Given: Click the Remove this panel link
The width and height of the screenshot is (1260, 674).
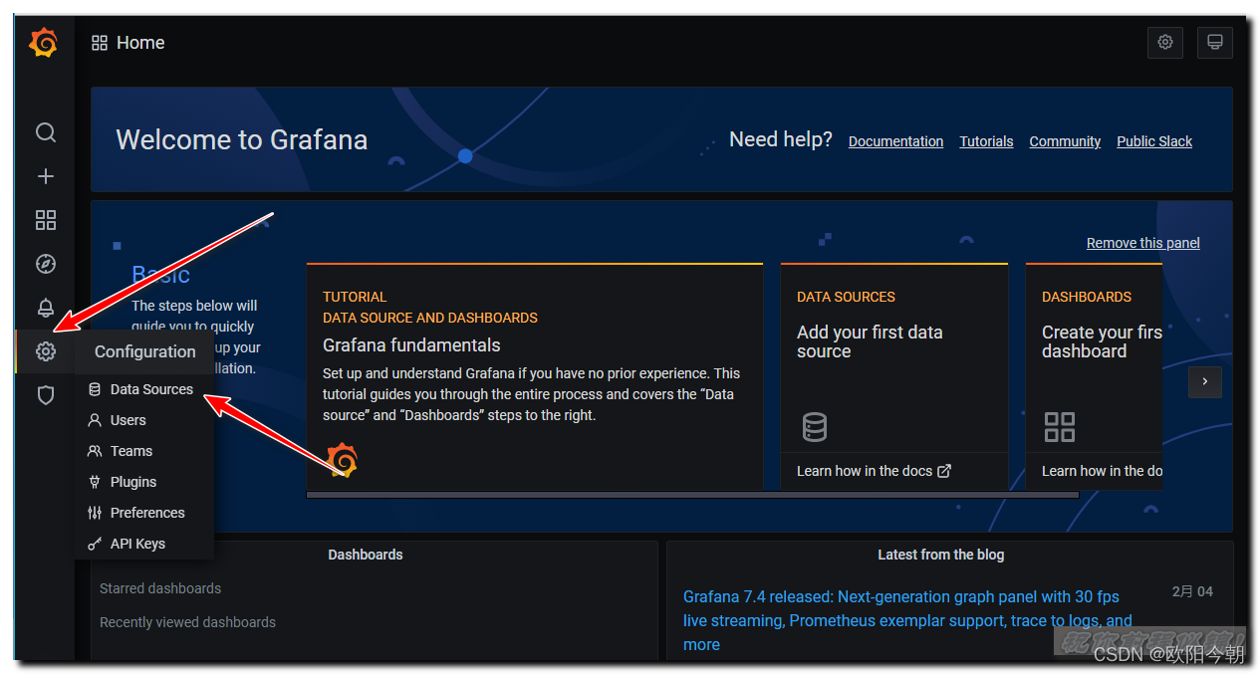Looking at the screenshot, I should tap(1142, 243).
